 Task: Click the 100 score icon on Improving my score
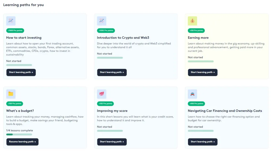click(102, 94)
